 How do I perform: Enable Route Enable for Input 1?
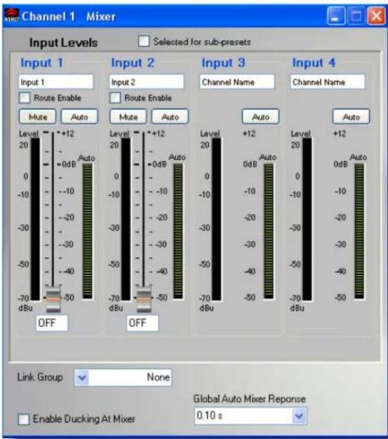click(x=24, y=98)
